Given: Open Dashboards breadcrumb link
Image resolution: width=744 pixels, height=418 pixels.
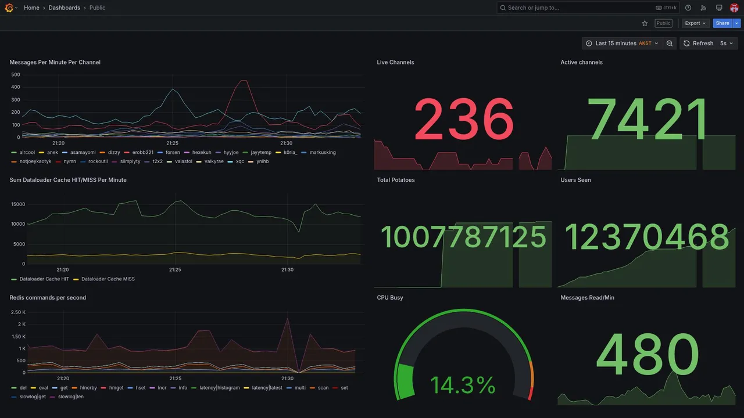Looking at the screenshot, I should 65,8.
